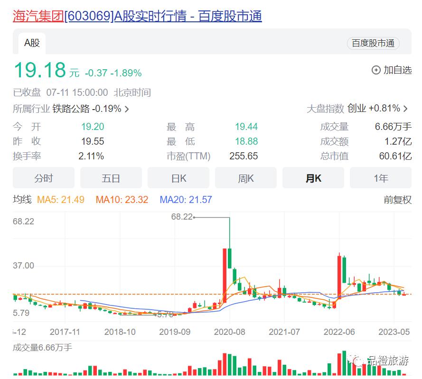Expand the 铁路公路 industry chevron
422x379 pixels.
(x=127, y=109)
